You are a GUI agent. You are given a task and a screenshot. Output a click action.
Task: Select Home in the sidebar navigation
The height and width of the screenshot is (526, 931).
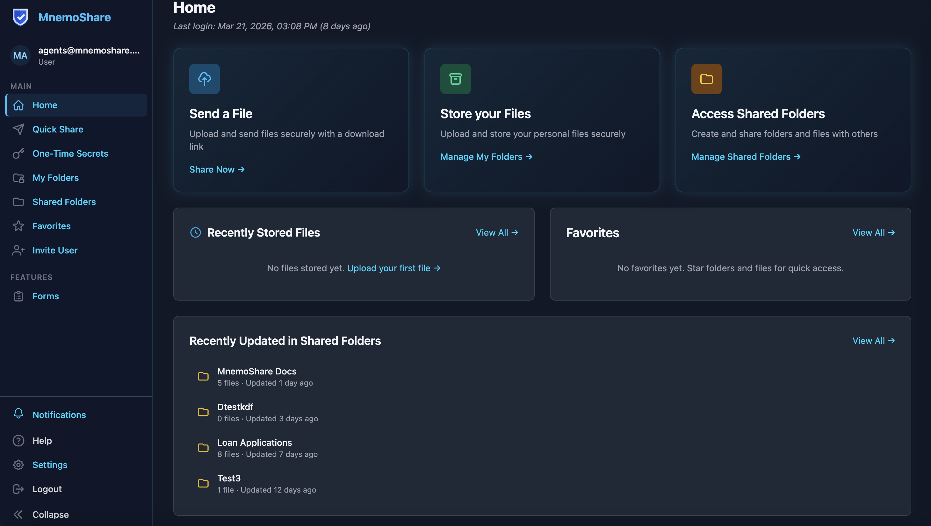pos(45,105)
